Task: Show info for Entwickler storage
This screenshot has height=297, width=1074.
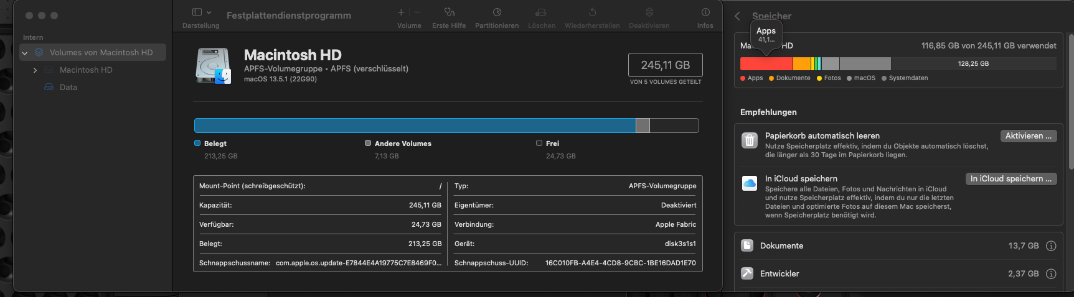Action: 1051,274
